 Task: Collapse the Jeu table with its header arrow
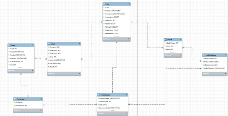[129, 4]
